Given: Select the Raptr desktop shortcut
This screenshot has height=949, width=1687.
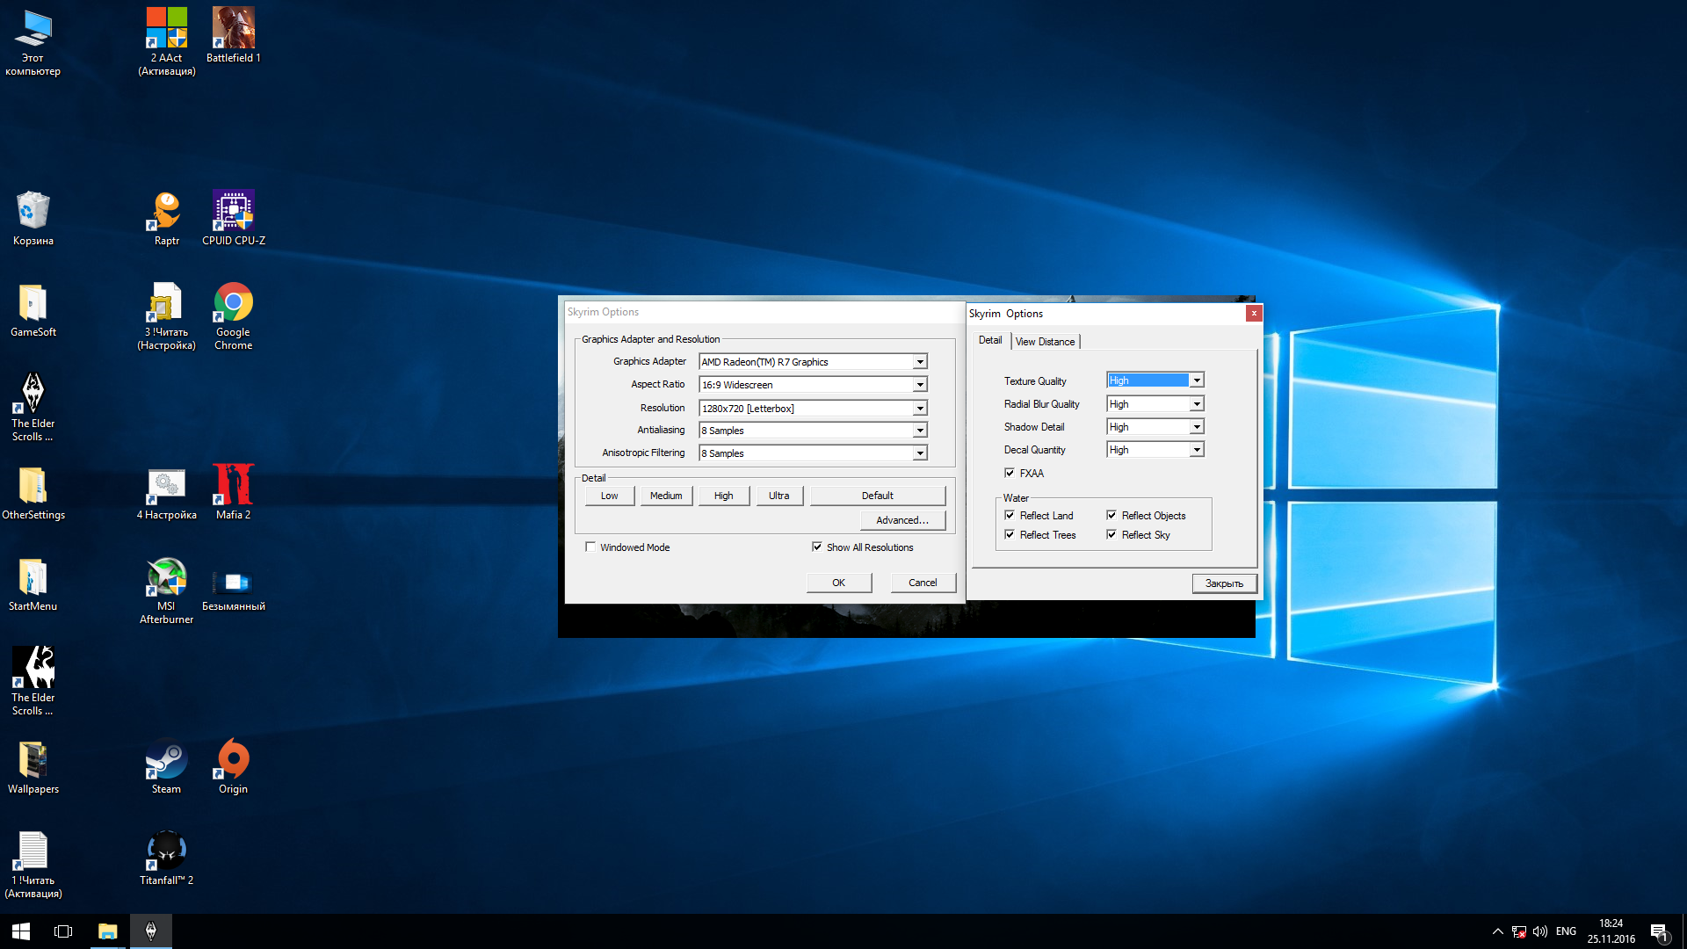Looking at the screenshot, I should coord(166,218).
